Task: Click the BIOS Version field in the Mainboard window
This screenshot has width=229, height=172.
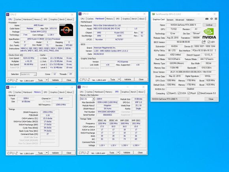Action: click(119, 51)
